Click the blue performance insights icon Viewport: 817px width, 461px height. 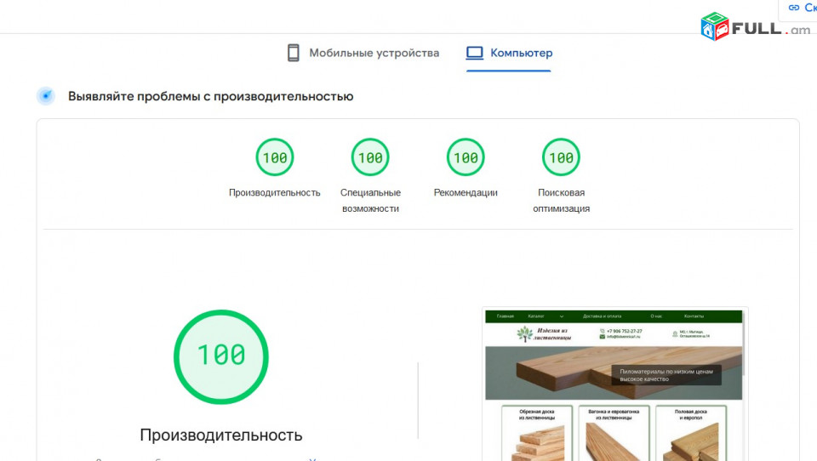point(46,96)
